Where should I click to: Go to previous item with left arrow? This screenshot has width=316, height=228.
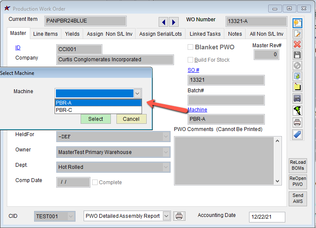click(163, 22)
